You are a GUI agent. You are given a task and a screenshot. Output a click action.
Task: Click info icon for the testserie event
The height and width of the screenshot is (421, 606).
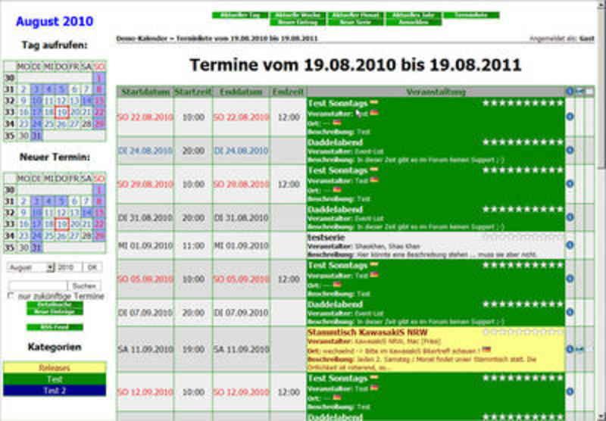point(569,245)
